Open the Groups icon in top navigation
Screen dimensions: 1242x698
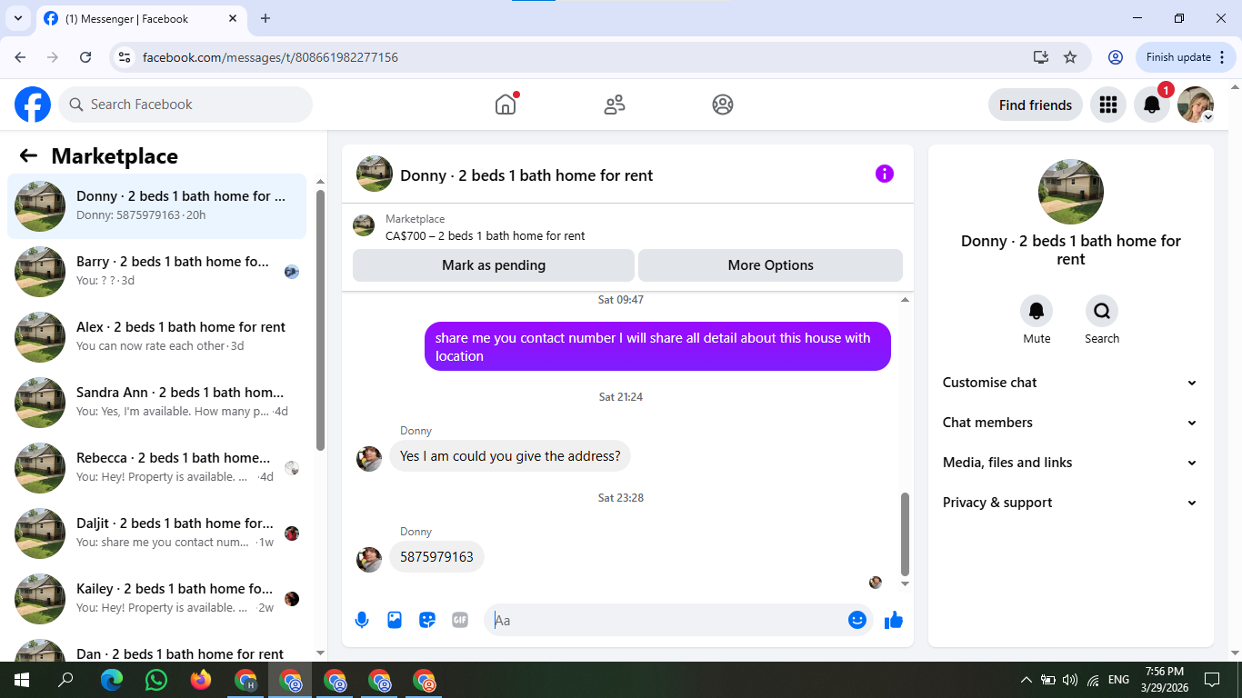[x=723, y=105]
